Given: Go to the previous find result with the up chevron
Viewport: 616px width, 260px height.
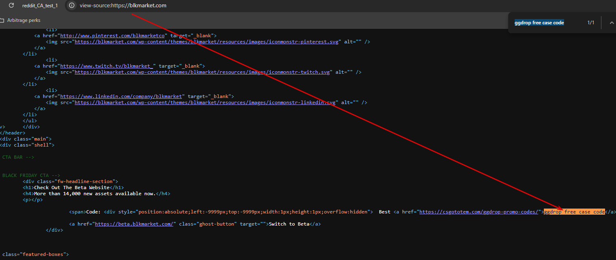Looking at the screenshot, I should (612, 23).
